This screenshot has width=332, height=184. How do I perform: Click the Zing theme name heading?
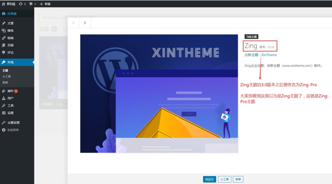coord(251,46)
